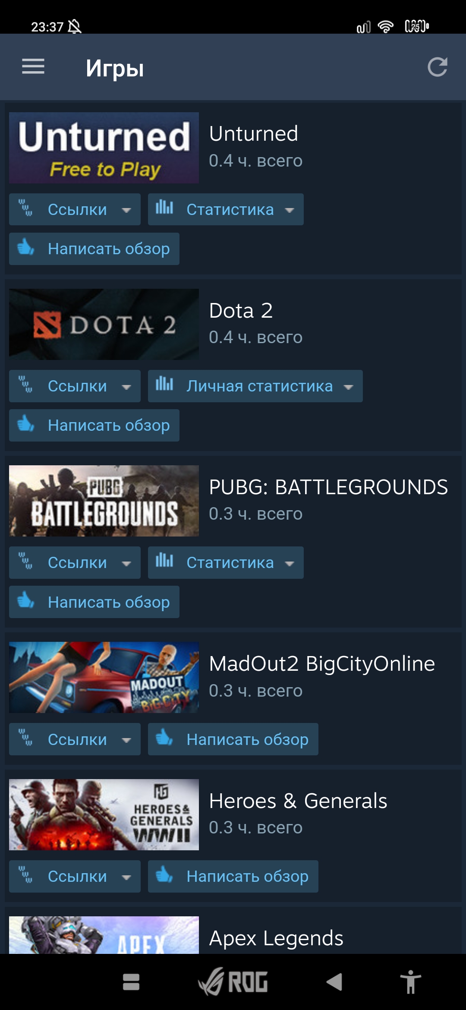Expand Статистика dropdown under Unturned
The image size is (466, 1010).
pyautogui.click(x=226, y=209)
